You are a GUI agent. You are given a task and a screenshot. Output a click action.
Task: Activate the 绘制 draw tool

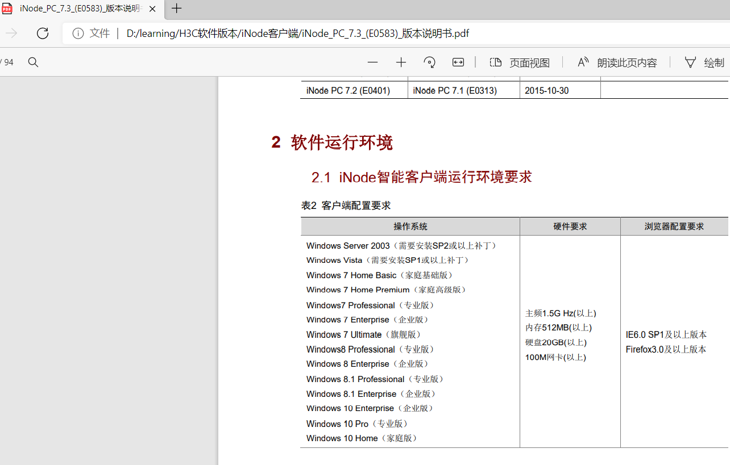[x=704, y=62]
